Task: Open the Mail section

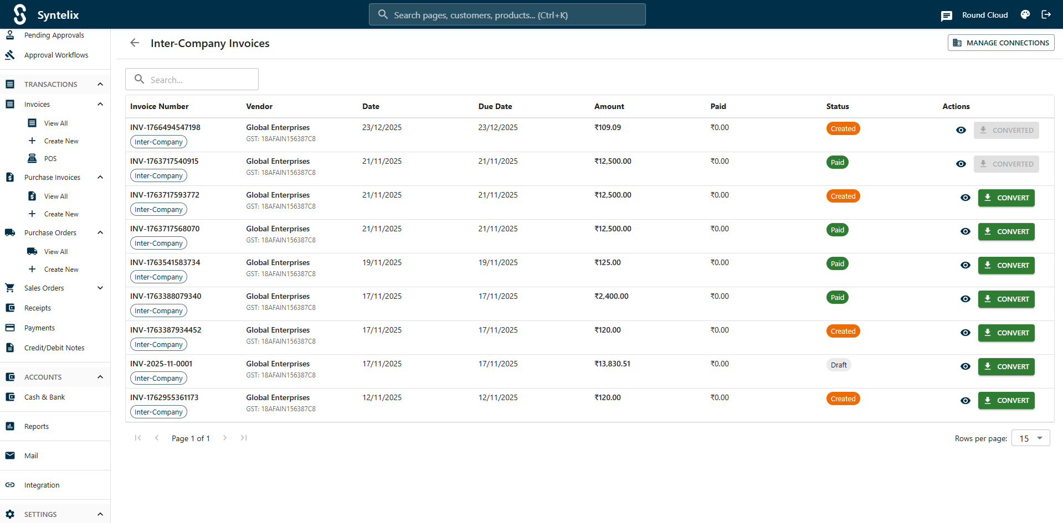Action: (x=30, y=455)
